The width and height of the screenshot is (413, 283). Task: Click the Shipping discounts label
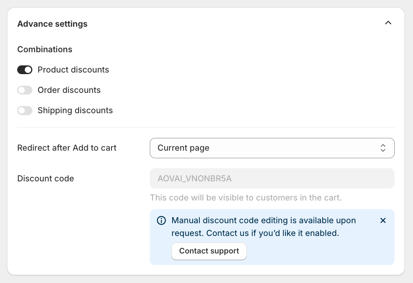(75, 111)
